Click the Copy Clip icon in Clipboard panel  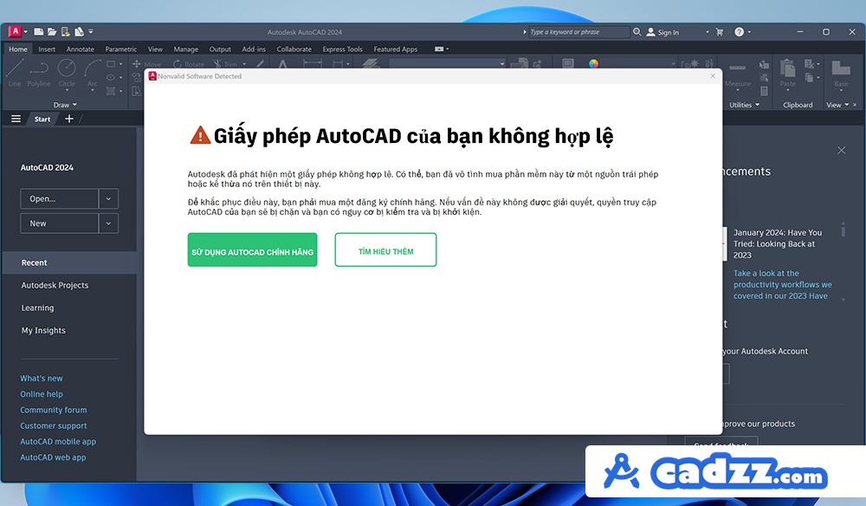[x=809, y=77]
